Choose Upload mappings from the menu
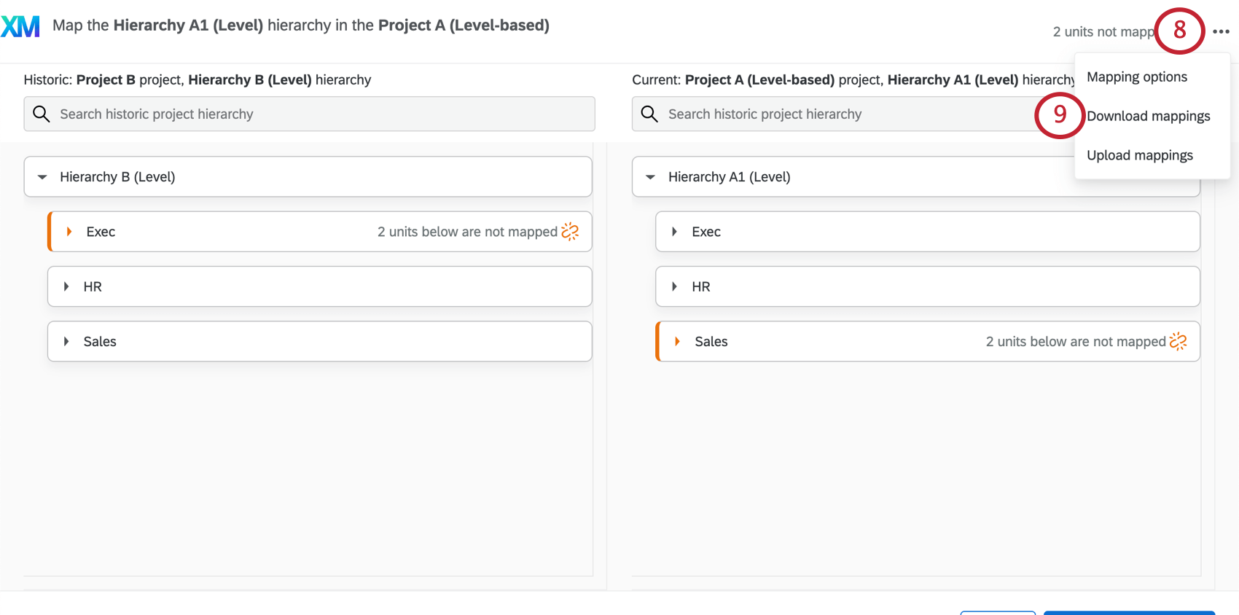The image size is (1239, 615). (1139, 154)
